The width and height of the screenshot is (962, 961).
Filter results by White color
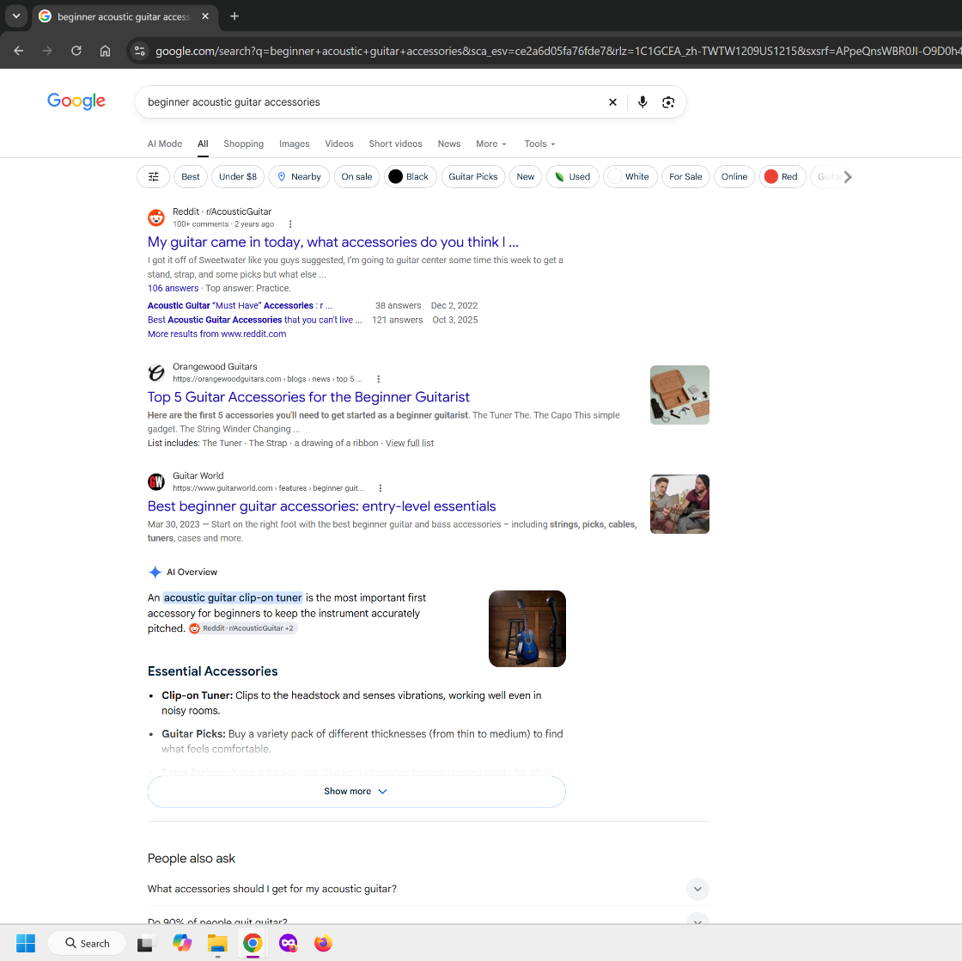[x=630, y=177]
